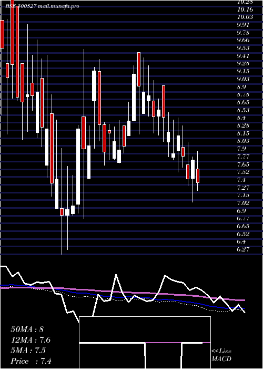Click the BSE 500327 munafa.pro chart title
Screen dimensions: 263x369
(x=43, y=6)
